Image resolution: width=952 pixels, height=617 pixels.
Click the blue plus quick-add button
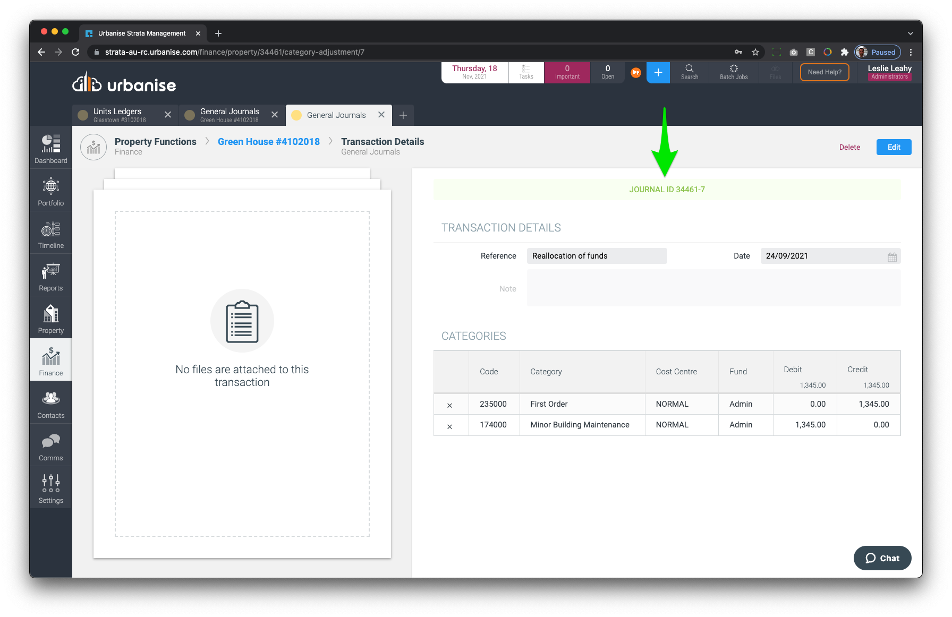click(x=658, y=73)
